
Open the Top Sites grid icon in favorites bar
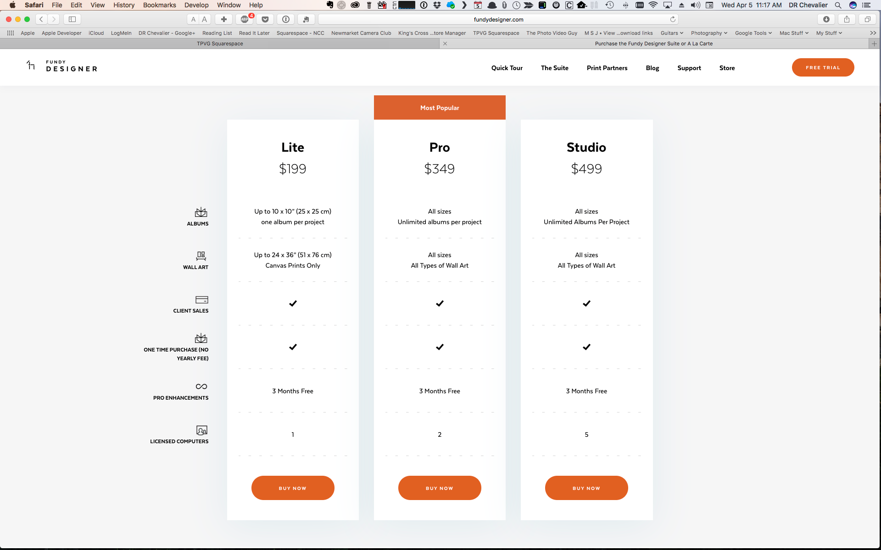click(x=11, y=33)
